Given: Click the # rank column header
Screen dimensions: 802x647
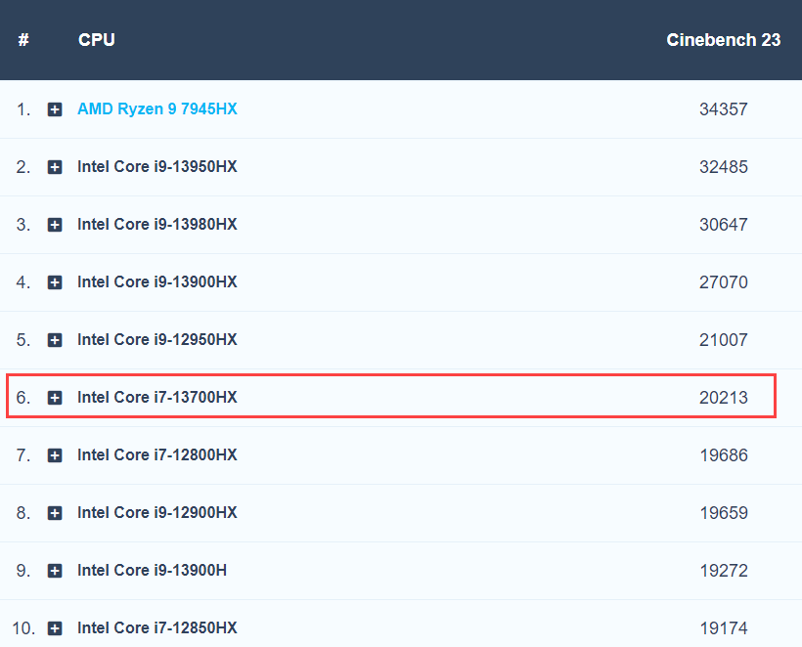Looking at the screenshot, I should coord(23,40).
